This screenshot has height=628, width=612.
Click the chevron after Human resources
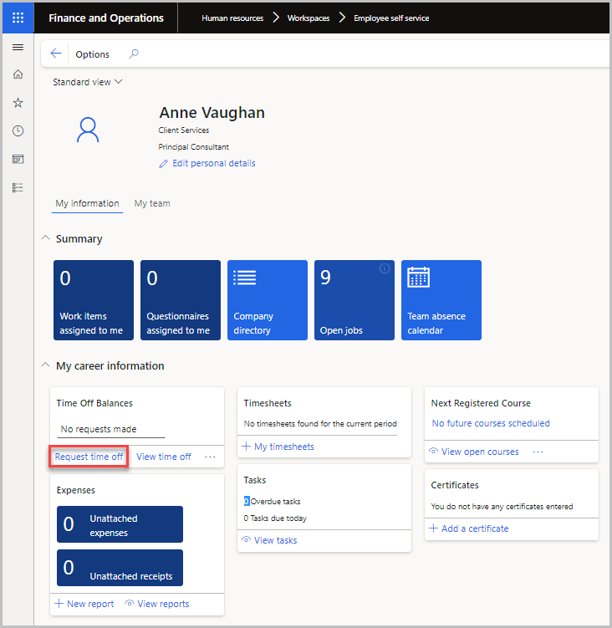coord(276,18)
